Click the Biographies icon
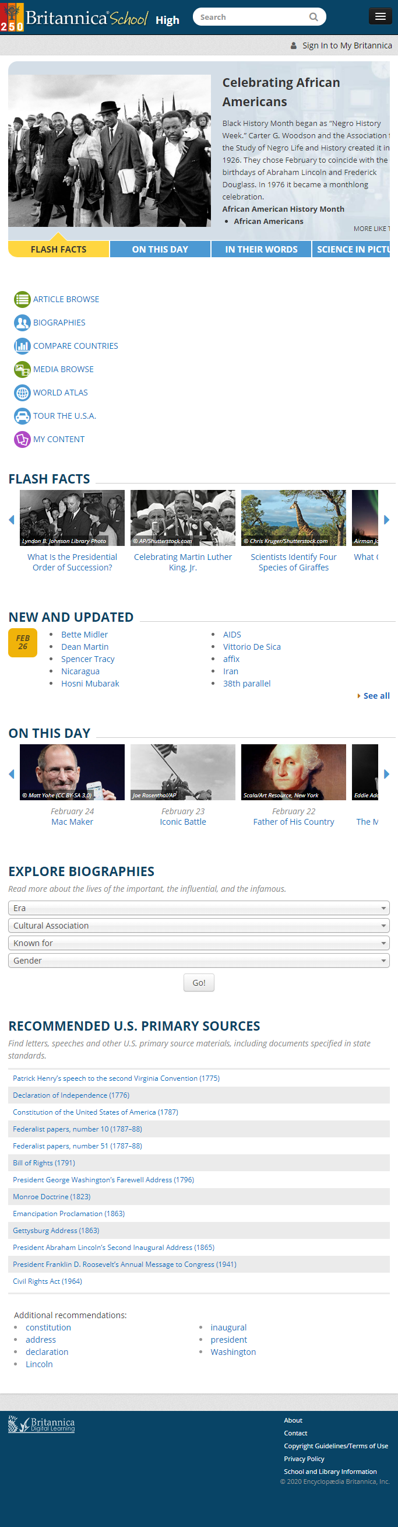Viewport: 398px width, 1527px height. coord(22,323)
